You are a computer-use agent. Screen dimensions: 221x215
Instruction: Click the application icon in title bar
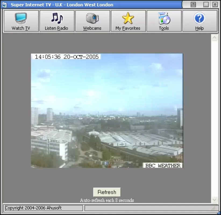pos(5,5)
